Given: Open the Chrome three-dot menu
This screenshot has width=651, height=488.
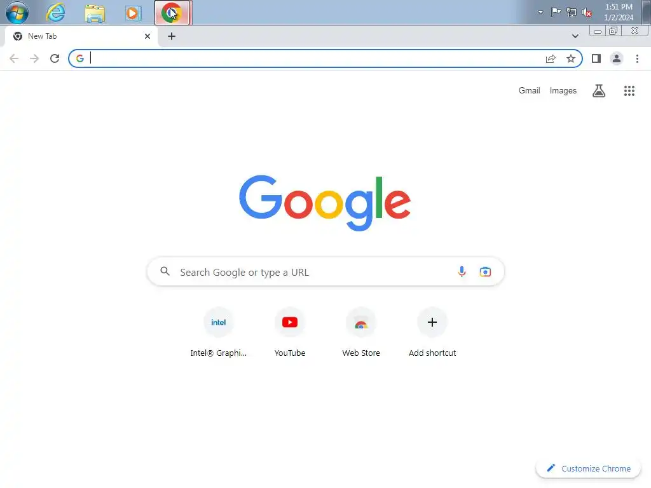Looking at the screenshot, I should (x=637, y=58).
